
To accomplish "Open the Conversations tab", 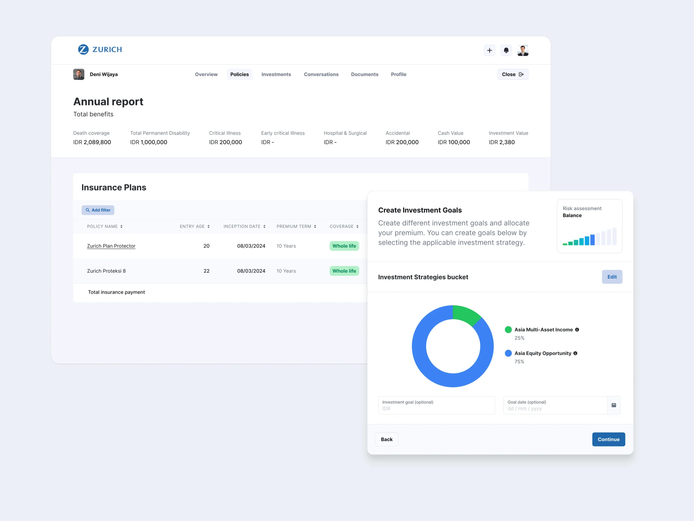I will (x=321, y=74).
